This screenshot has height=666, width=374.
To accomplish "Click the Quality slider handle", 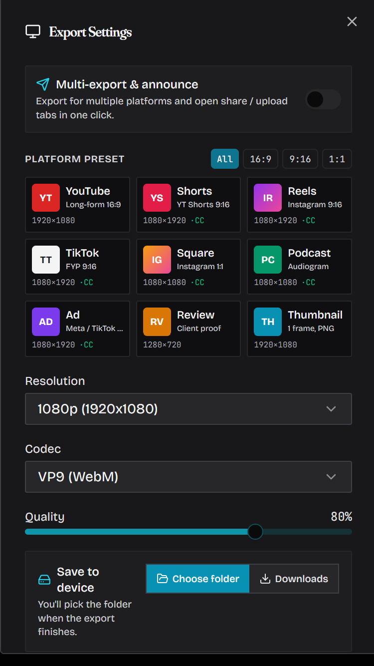I will pyautogui.click(x=255, y=532).
